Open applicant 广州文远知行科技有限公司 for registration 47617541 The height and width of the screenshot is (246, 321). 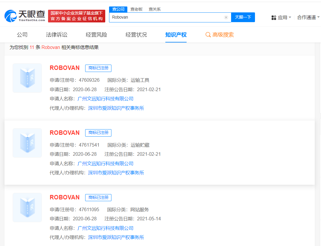pos(106,163)
